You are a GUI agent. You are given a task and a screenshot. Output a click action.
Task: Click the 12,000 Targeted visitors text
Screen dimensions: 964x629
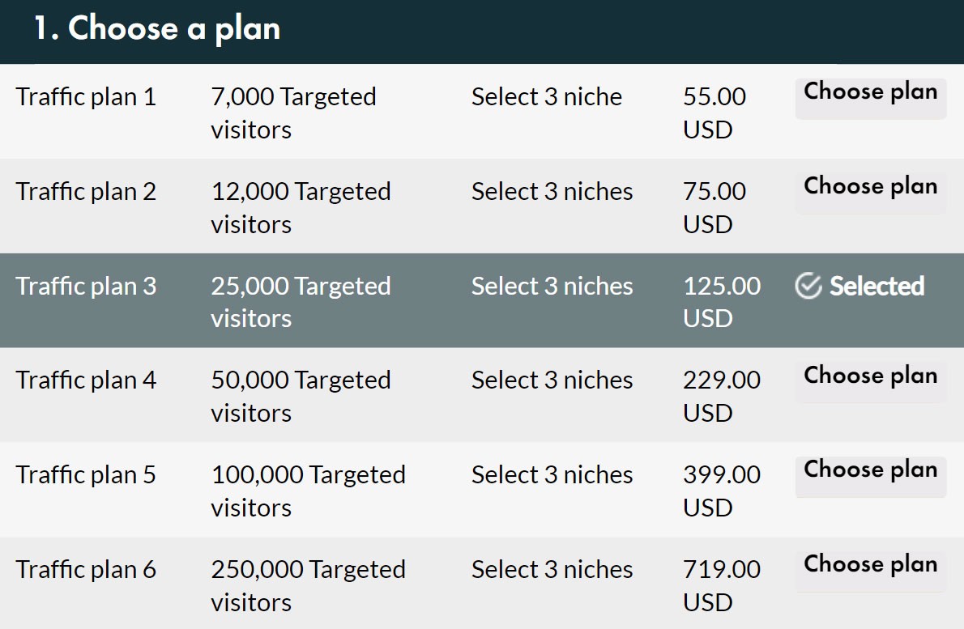[301, 207]
